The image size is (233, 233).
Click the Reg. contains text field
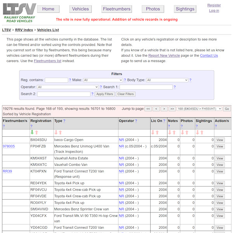(56, 80)
